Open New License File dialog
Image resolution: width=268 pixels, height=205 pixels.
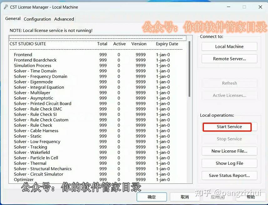point(229,151)
